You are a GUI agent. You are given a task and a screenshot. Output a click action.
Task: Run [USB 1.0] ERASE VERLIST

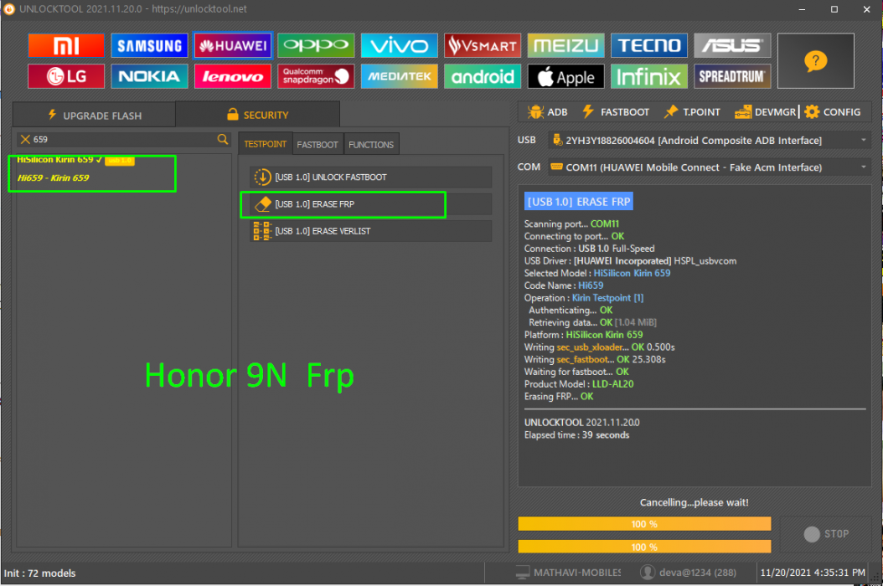point(370,231)
